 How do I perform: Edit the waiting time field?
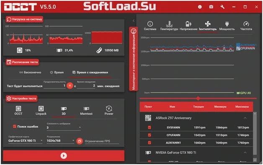click(x=86, y=86)
